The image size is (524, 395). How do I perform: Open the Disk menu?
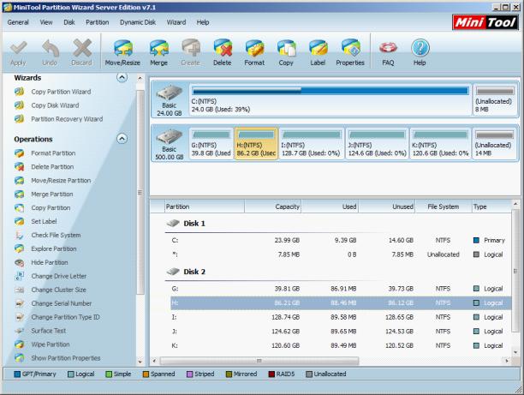[69, 22]
